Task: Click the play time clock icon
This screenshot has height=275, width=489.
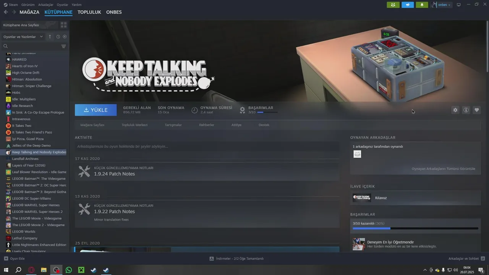Action: (x=194, y=110)
